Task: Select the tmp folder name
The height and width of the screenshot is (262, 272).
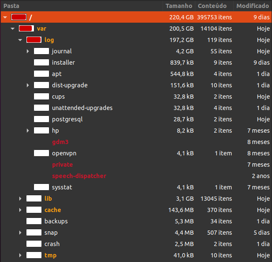Action: (x=50, y=255)
